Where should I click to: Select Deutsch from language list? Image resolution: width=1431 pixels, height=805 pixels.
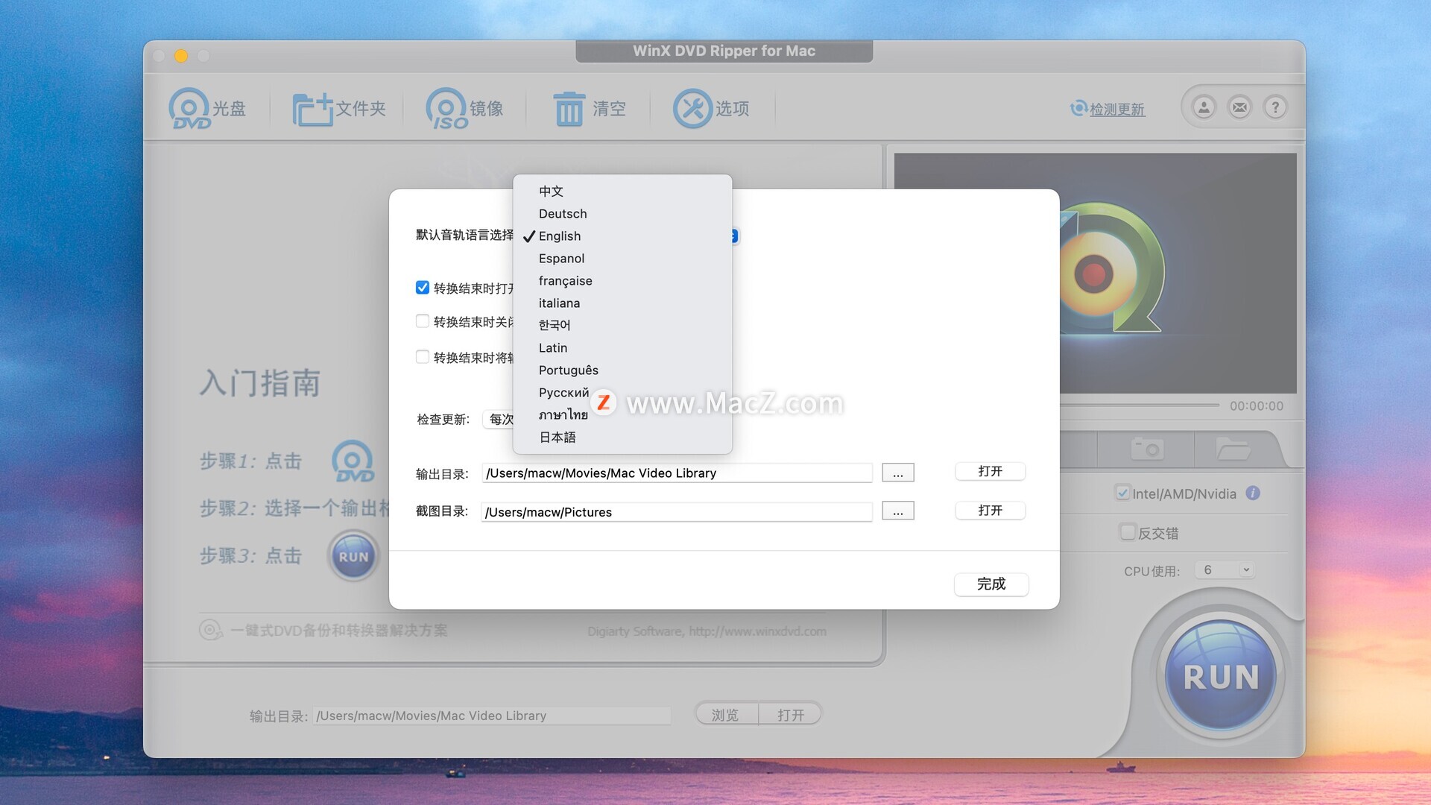tap(563, 214)
